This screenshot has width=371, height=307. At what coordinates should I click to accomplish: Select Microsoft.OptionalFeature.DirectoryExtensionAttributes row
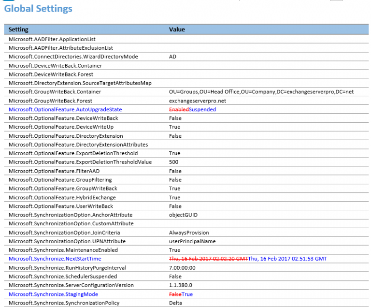click(186, 145)
